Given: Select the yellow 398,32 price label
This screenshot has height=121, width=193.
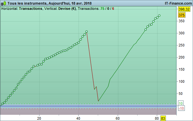Looking at the screenshot, I should [x=184, y=9].
